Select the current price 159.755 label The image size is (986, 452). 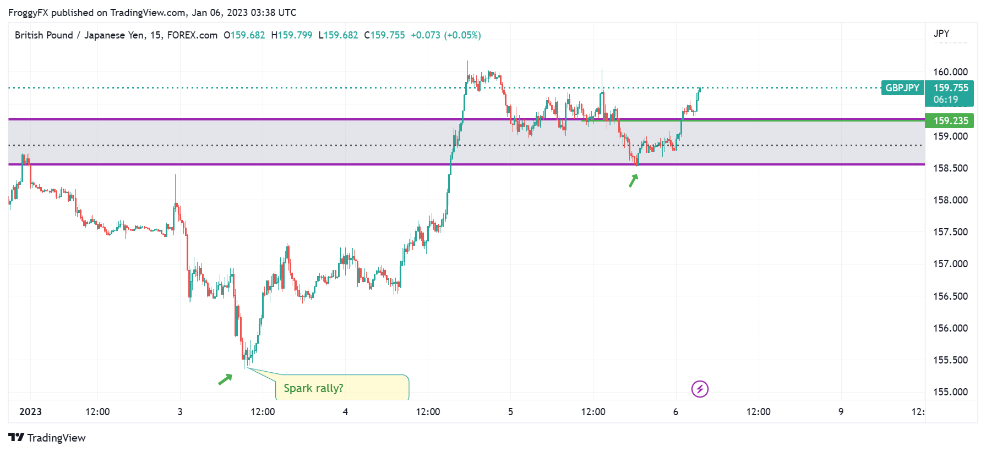point(950,88)
